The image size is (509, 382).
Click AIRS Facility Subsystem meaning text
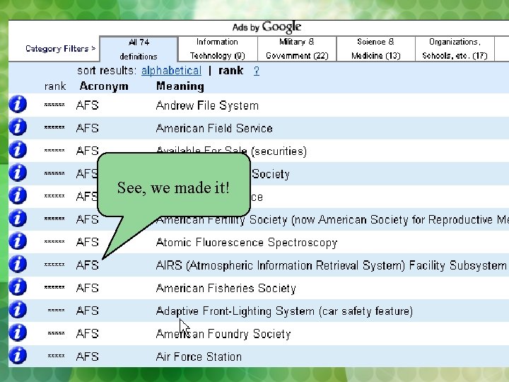pos(331,265)
